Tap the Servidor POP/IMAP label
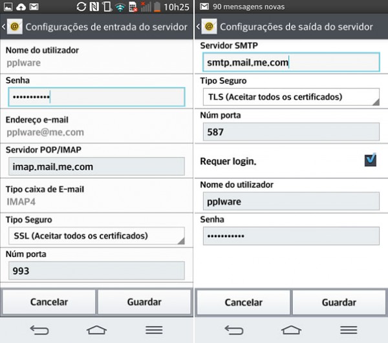Viewport: 388px width, 343px height. click(43, 150)
